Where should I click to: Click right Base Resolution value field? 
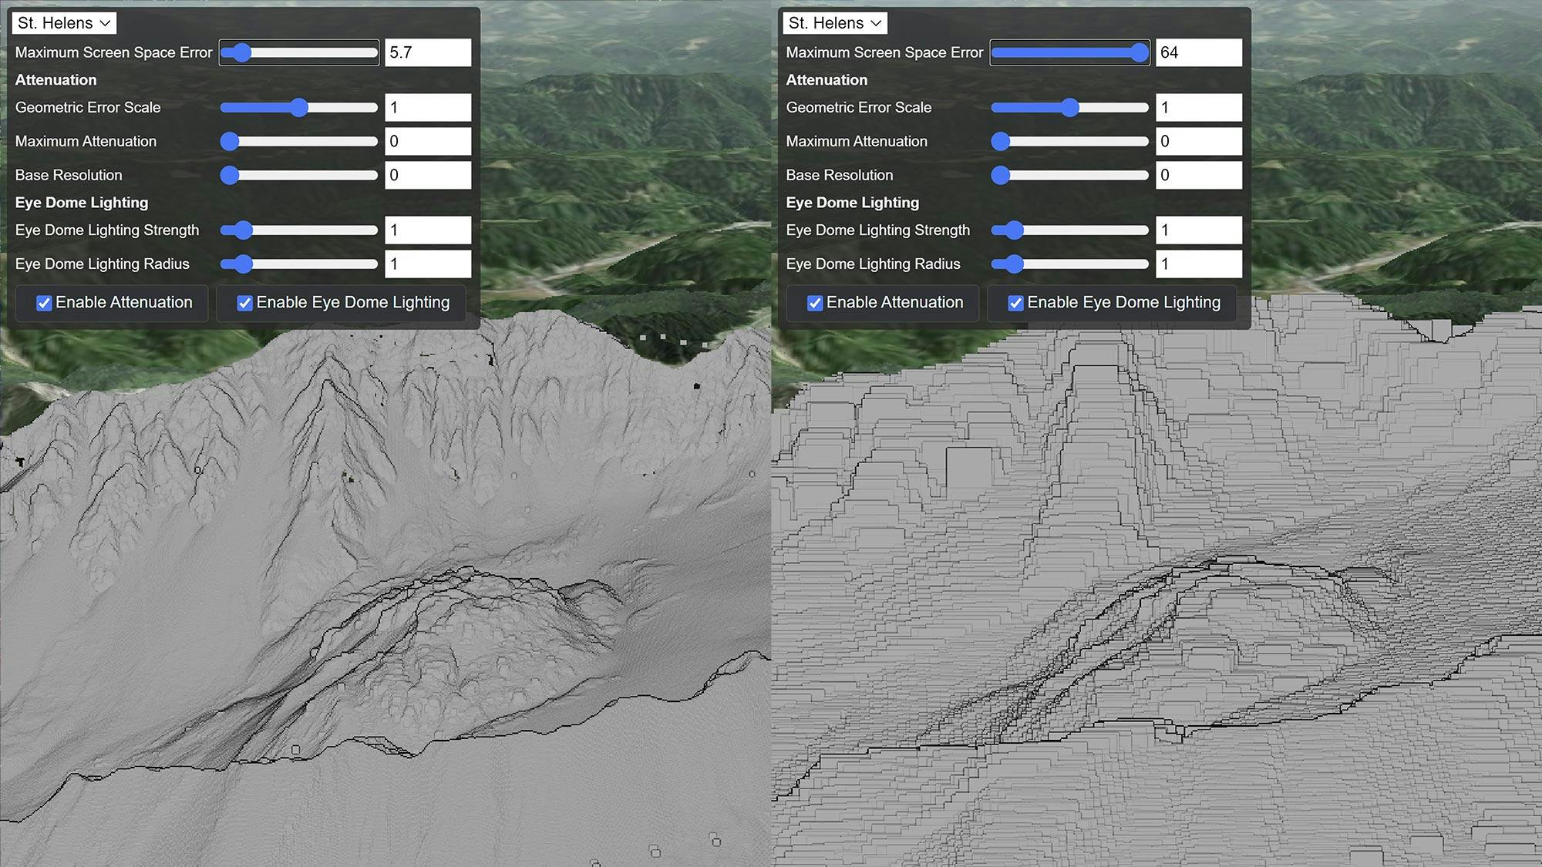point(1199,176)
